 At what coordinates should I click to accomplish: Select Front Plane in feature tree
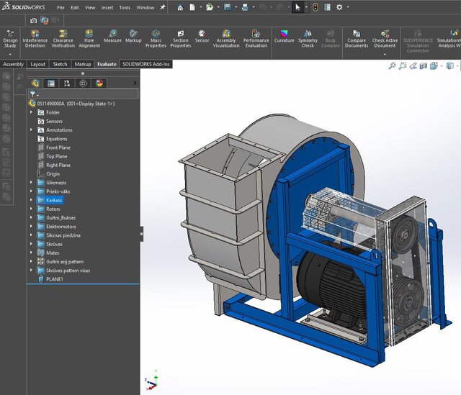coord(58,147)
